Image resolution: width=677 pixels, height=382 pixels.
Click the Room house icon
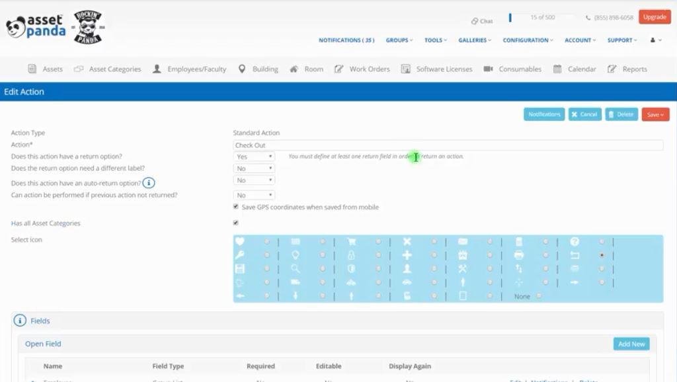294,69
